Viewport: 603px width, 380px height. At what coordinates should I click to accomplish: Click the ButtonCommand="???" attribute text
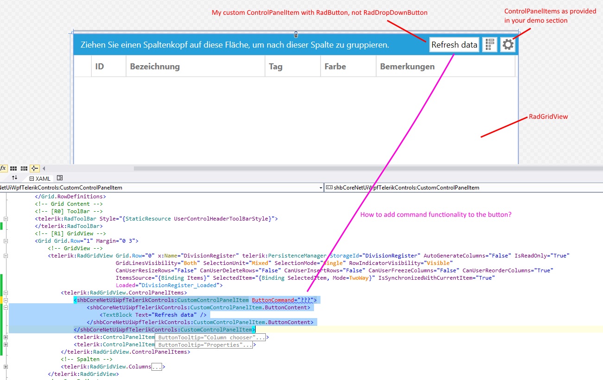coord(282,300)
